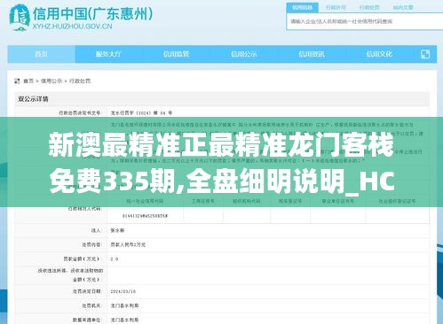Click the 信用中国 site logo emblem
The image size is (443, 324).
(20, 18)
